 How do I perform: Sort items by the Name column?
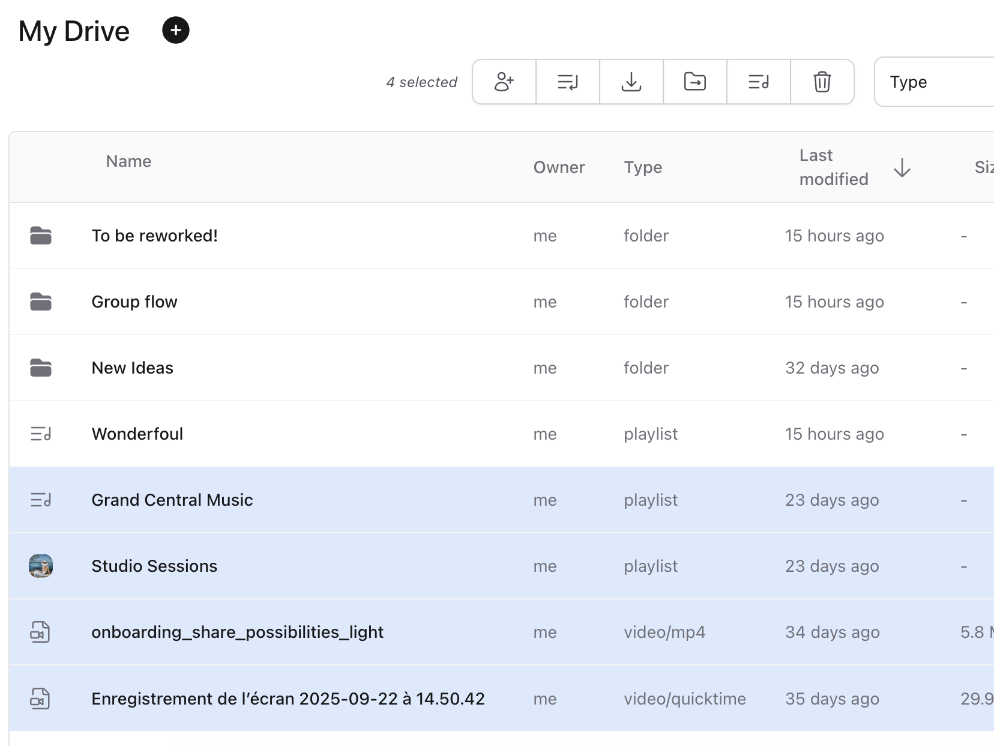128,161
